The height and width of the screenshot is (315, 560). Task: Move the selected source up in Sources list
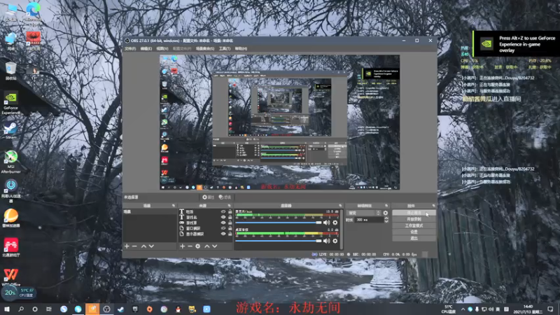click(206, 246)
